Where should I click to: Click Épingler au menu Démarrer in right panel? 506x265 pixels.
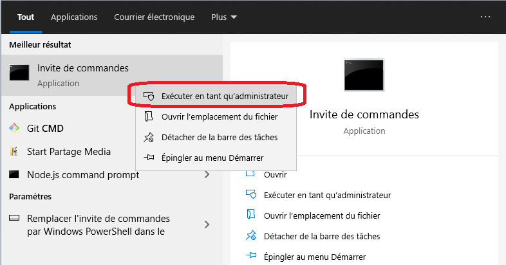point(315,257)
